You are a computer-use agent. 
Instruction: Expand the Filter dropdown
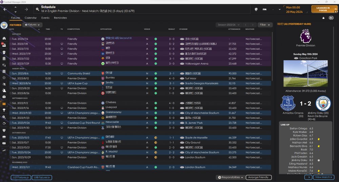click(x=265, y=25)
